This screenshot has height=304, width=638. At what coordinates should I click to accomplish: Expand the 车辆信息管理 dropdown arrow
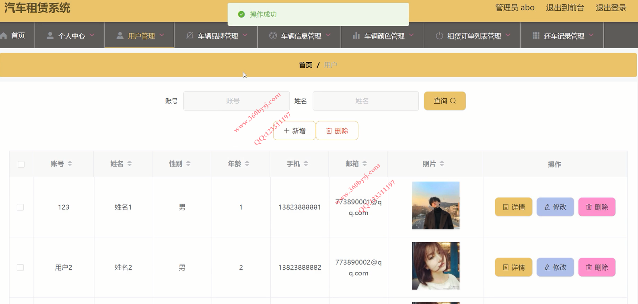tap(328, 35)
